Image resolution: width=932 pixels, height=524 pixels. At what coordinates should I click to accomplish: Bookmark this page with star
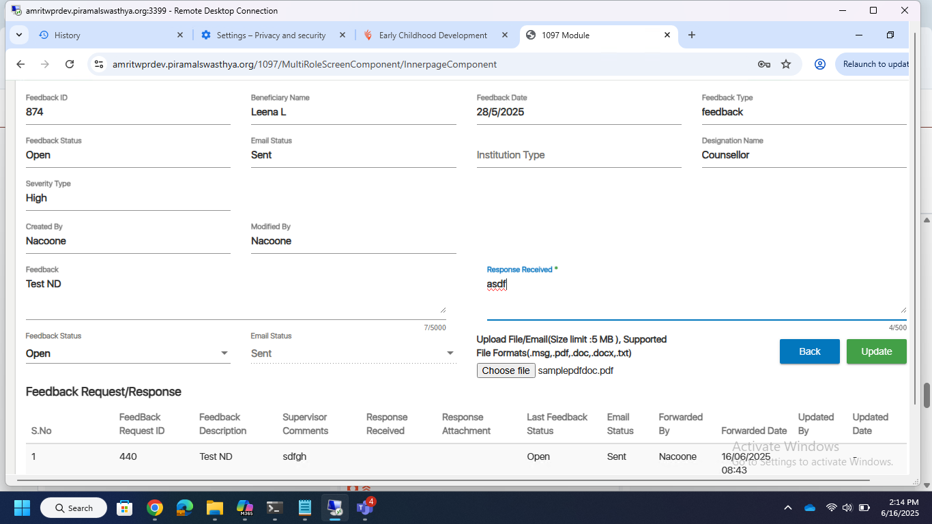(786, 64)
